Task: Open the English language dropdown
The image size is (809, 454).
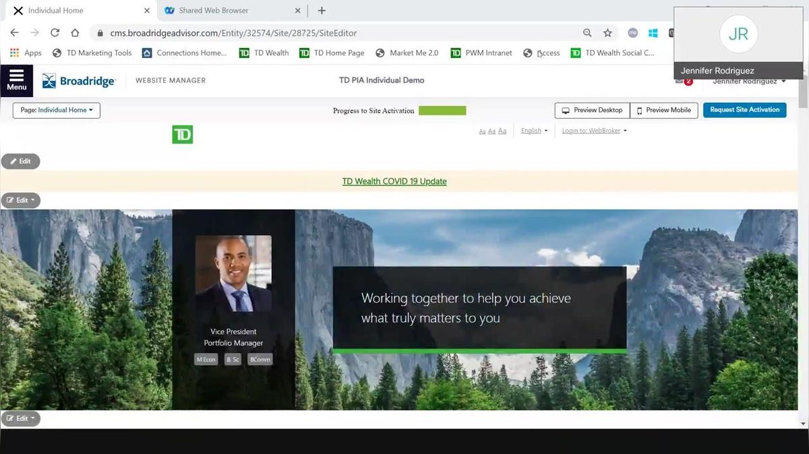Action: [534, 131]
